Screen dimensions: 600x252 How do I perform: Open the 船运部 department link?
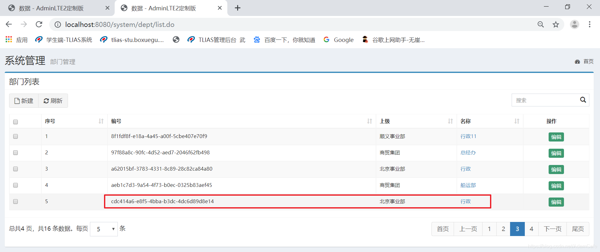[468, 185]
